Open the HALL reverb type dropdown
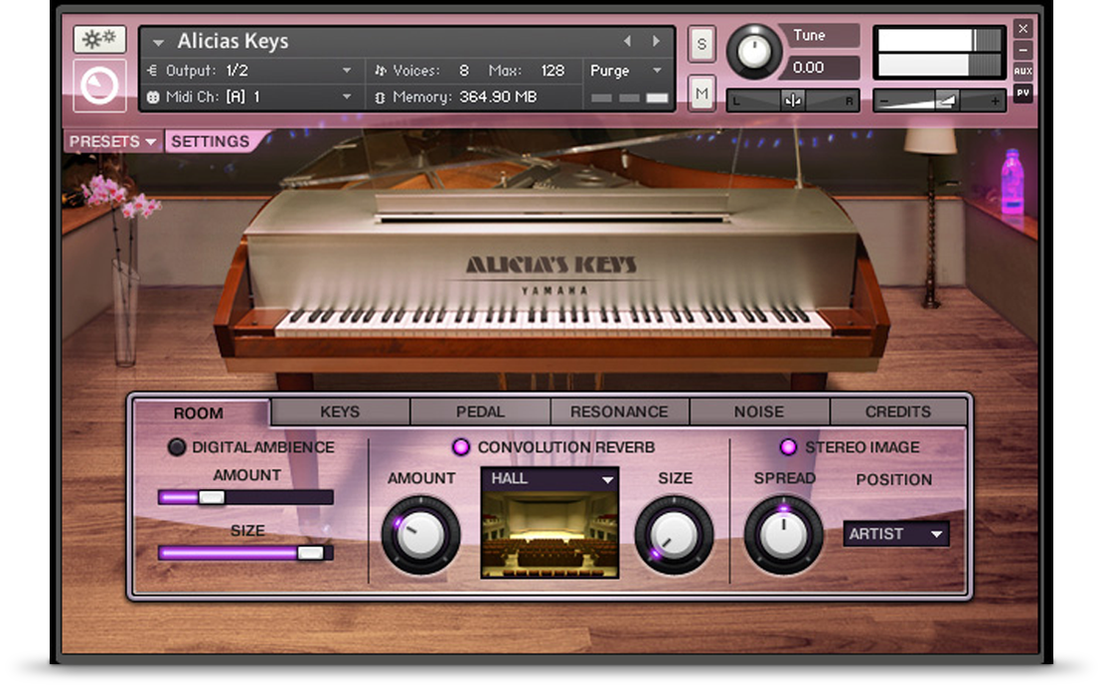 point(551,479)
